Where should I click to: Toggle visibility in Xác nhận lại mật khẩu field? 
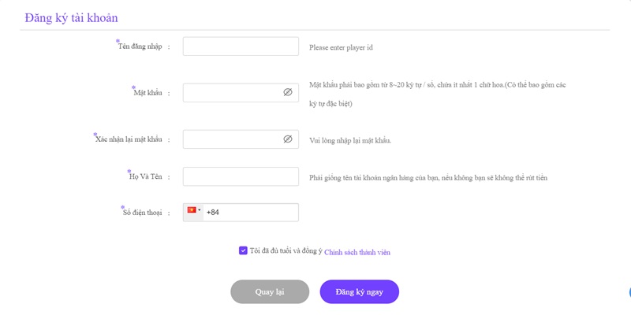287,139
